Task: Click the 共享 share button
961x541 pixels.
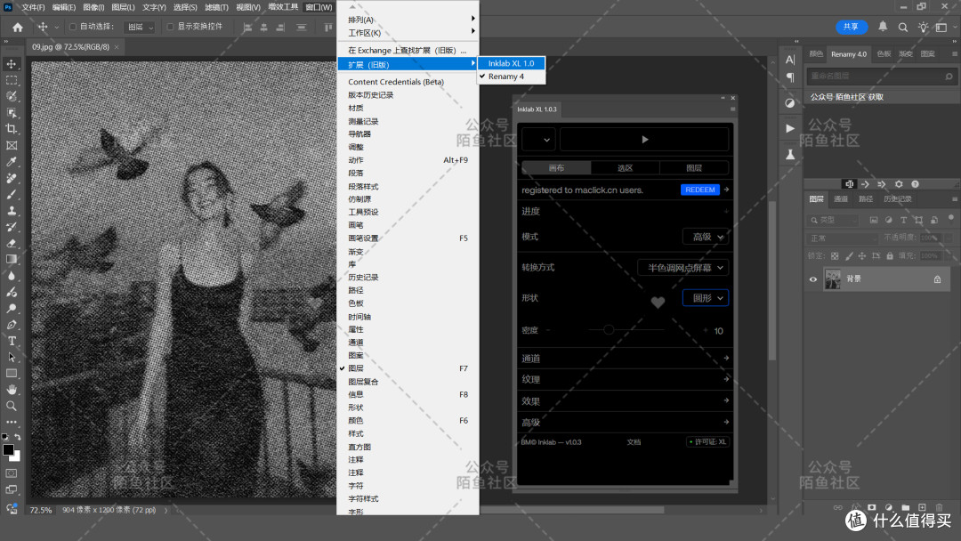Action: coord(852,27)
